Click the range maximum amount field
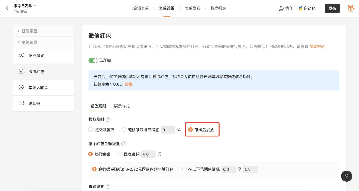Screen dimensions: 359x191 coord(250,169)
